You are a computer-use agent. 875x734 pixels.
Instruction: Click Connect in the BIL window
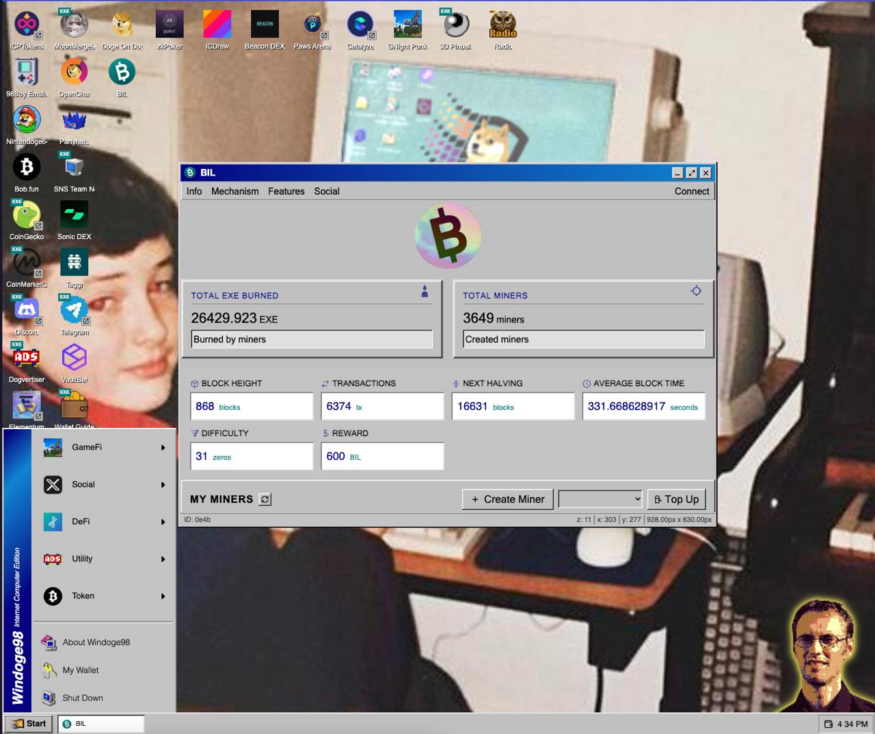click(691, 191)
